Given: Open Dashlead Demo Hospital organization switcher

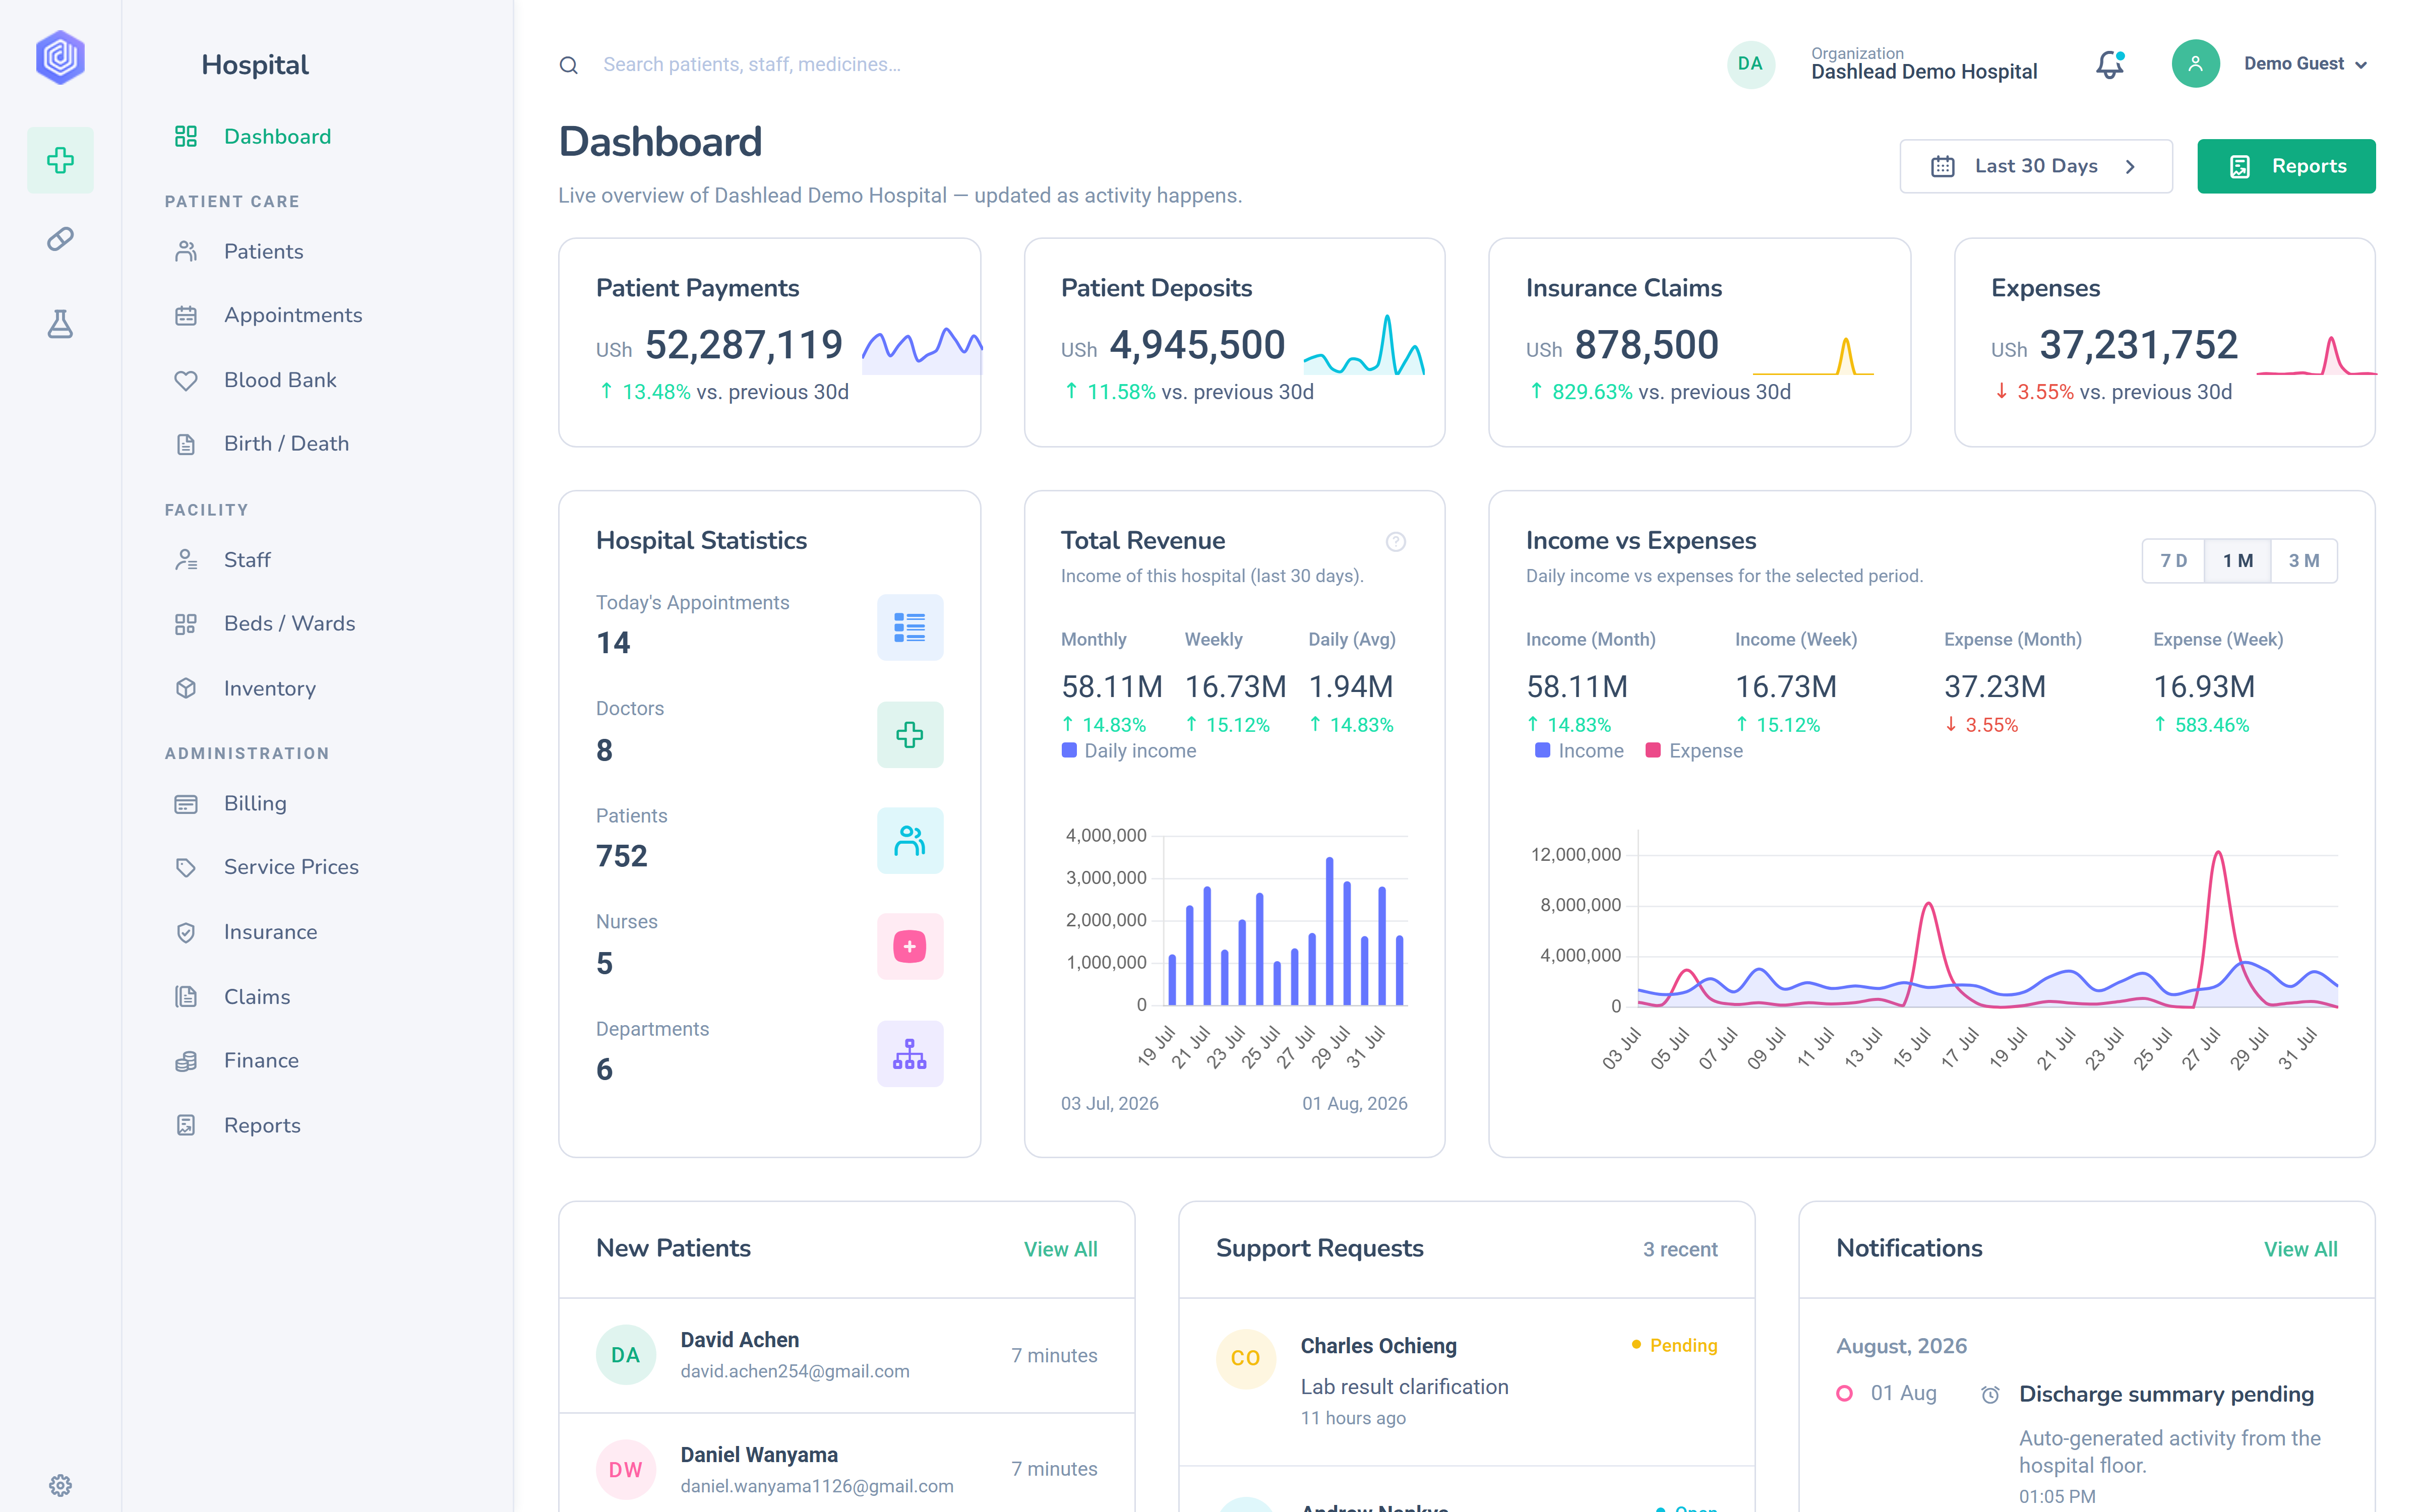Looking at the screenshot, I should pos(1923,64).
